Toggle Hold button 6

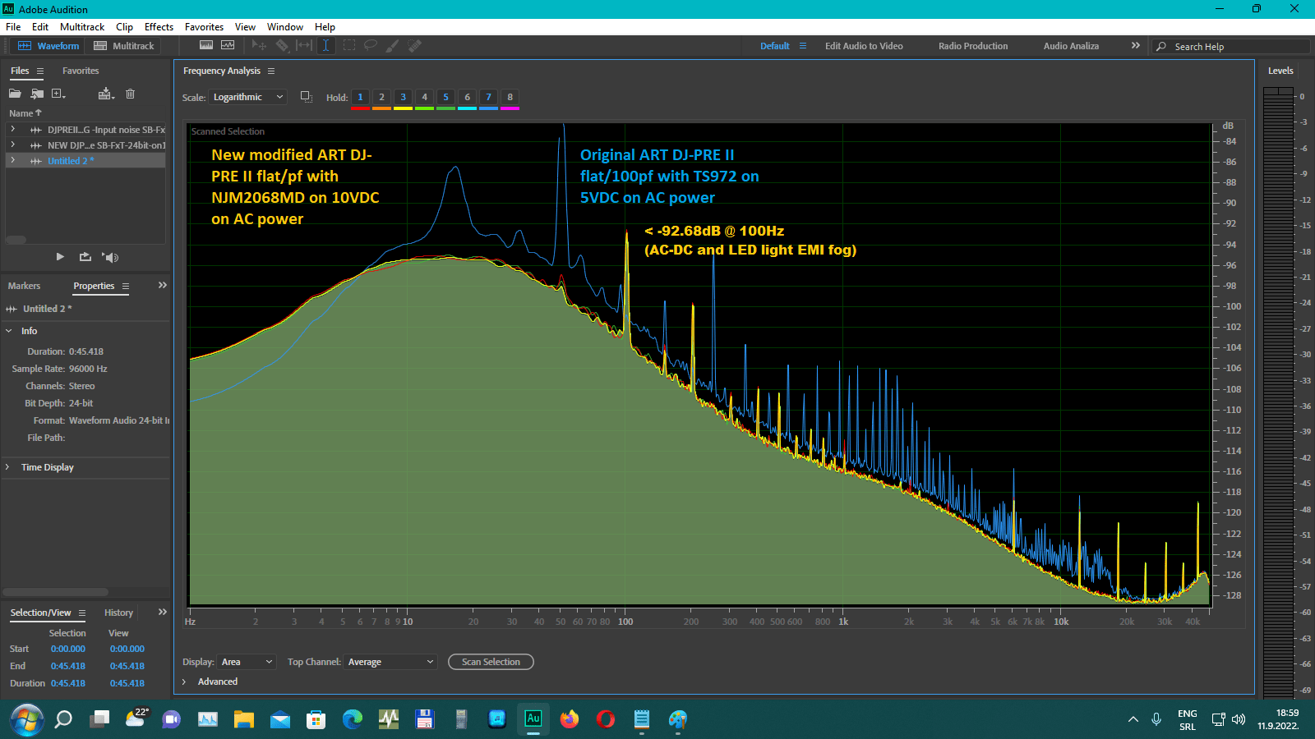click(x=467, y=97)
